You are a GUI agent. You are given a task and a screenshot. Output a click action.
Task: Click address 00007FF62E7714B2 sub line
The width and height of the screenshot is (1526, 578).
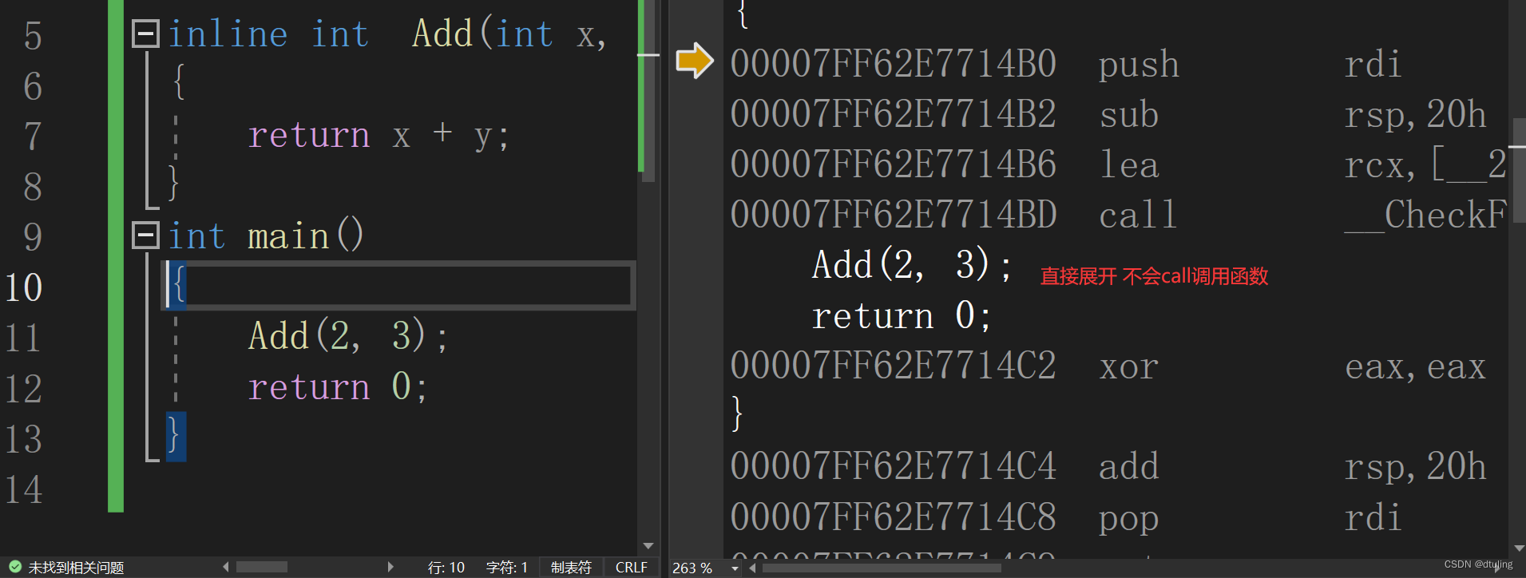click(1108, 114)
